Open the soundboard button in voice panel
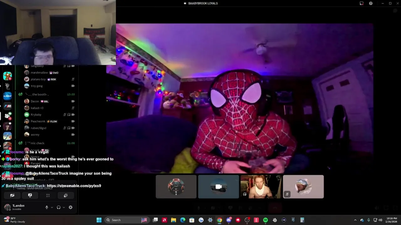 point(66,195)
